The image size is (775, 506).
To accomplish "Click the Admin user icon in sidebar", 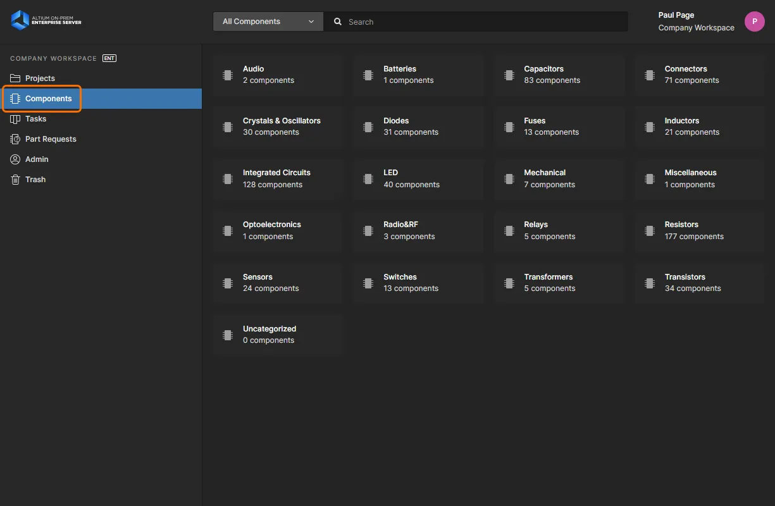I will coord(15,159).
